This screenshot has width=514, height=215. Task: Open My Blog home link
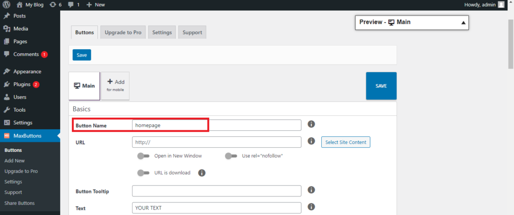(30, 5)
